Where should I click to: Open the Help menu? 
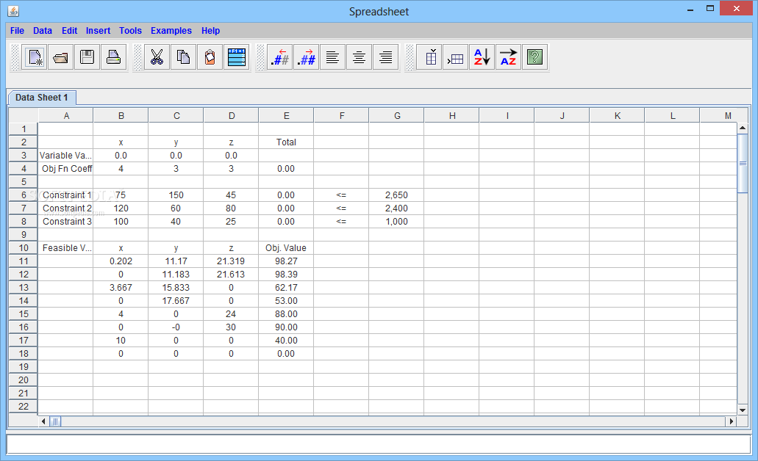[210, 30]
